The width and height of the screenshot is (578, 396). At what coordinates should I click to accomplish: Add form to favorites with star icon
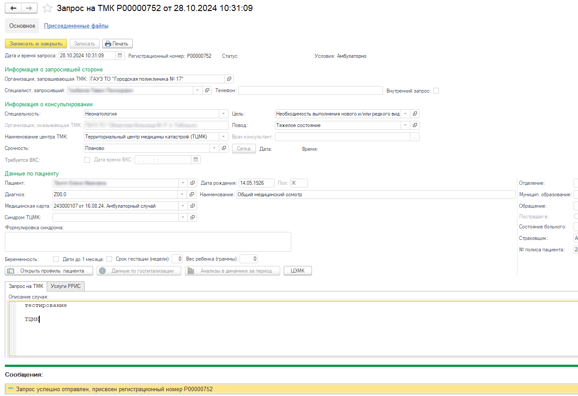pyautogui.click(x=47, y=8)
